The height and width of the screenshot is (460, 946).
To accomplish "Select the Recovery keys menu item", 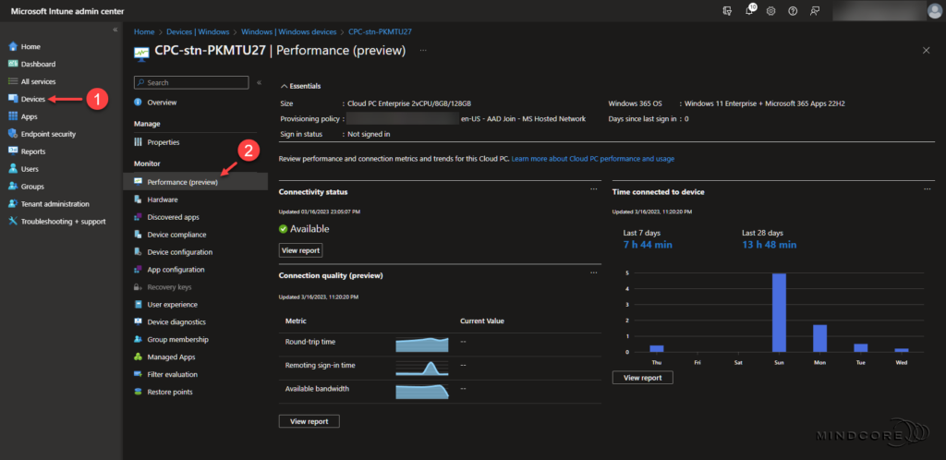I will point(169,287).
